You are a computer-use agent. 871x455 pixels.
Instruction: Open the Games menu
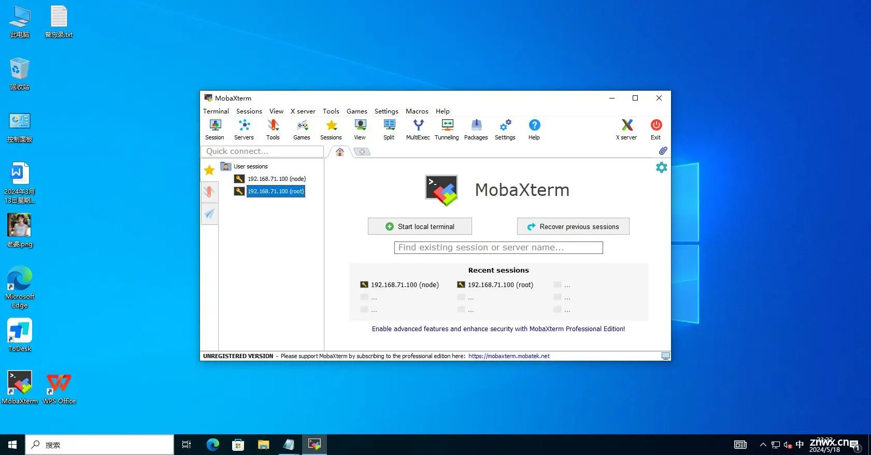(x=357, y=111)
